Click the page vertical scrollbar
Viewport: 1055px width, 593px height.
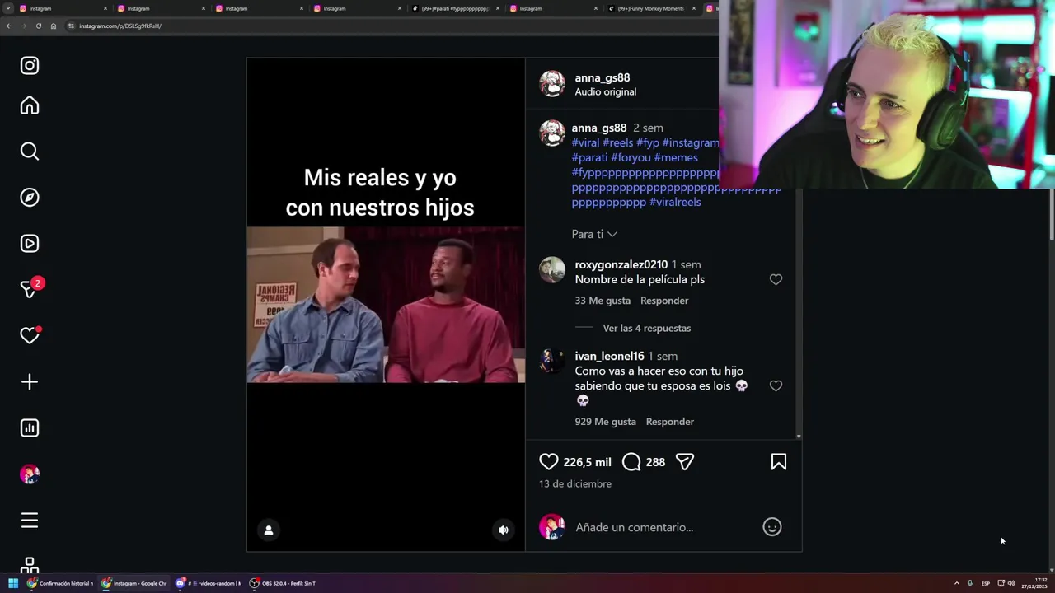pyautogui.click(x=1051, y=214)
